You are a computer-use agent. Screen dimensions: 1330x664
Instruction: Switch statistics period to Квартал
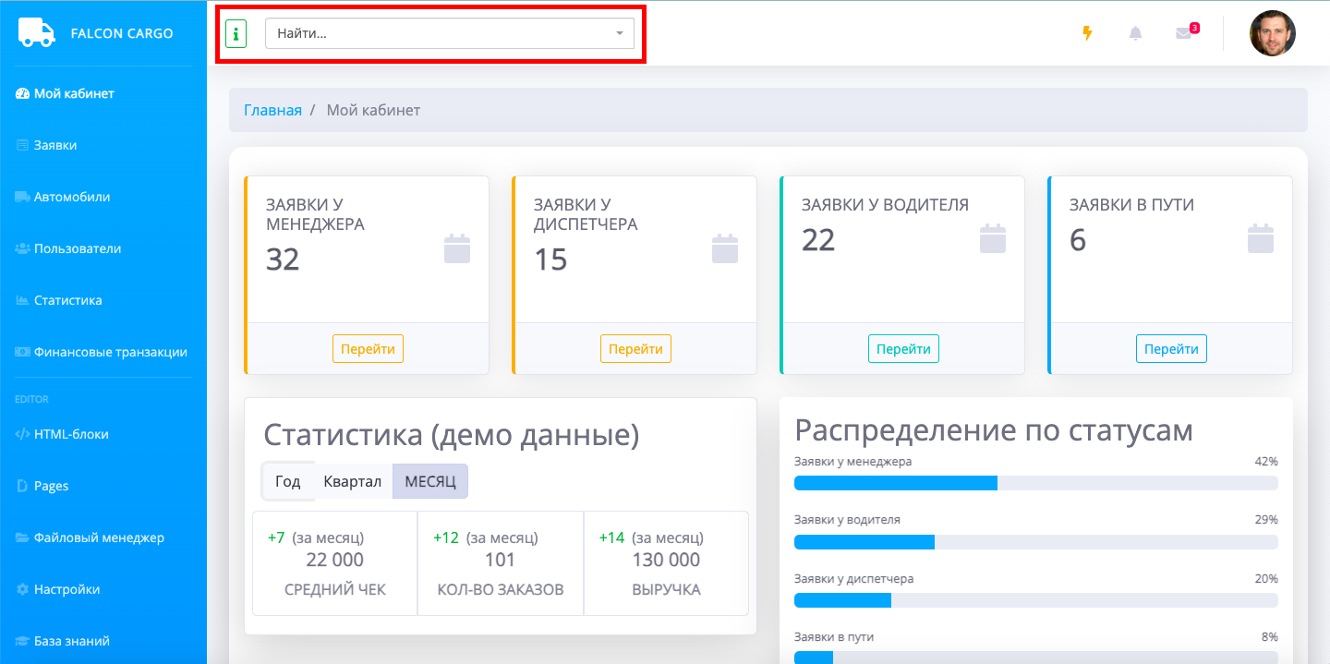pyautogui.click(x=353, y=481)
